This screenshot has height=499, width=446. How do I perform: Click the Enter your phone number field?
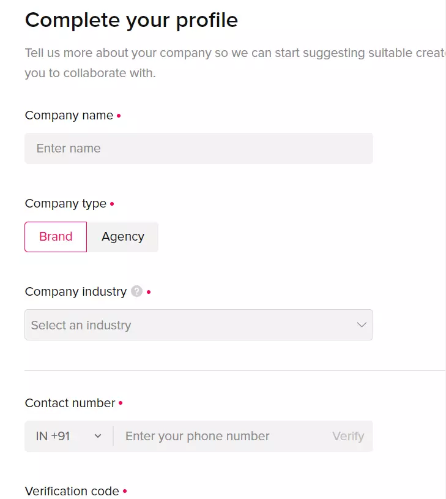[x=214, y=436]
